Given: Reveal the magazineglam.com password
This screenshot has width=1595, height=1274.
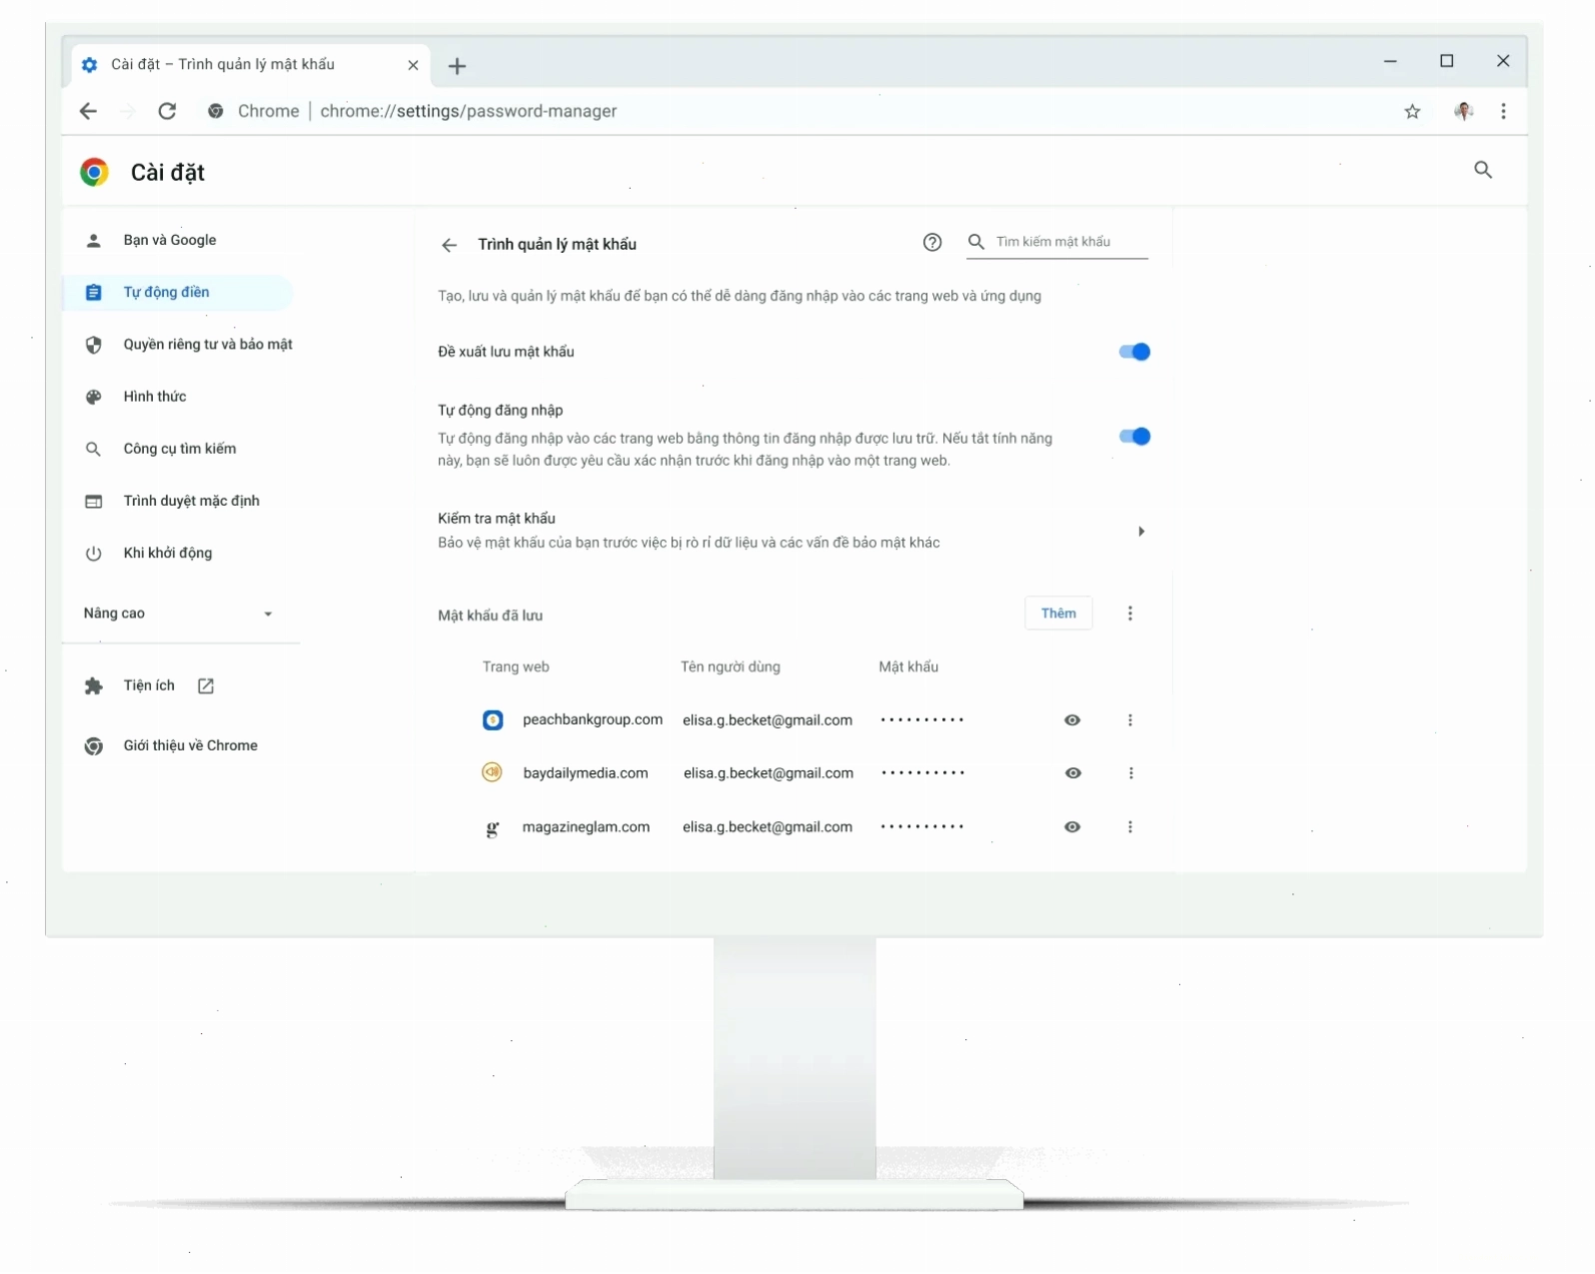Looking at the screenshot, I should (1072, 827).
